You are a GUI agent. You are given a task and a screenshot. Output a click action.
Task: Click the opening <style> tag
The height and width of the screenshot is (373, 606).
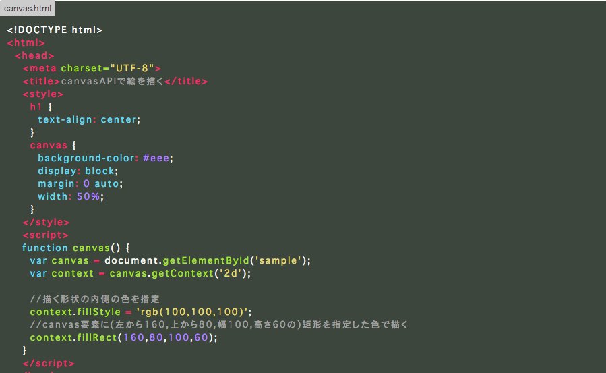click(43, 94)
